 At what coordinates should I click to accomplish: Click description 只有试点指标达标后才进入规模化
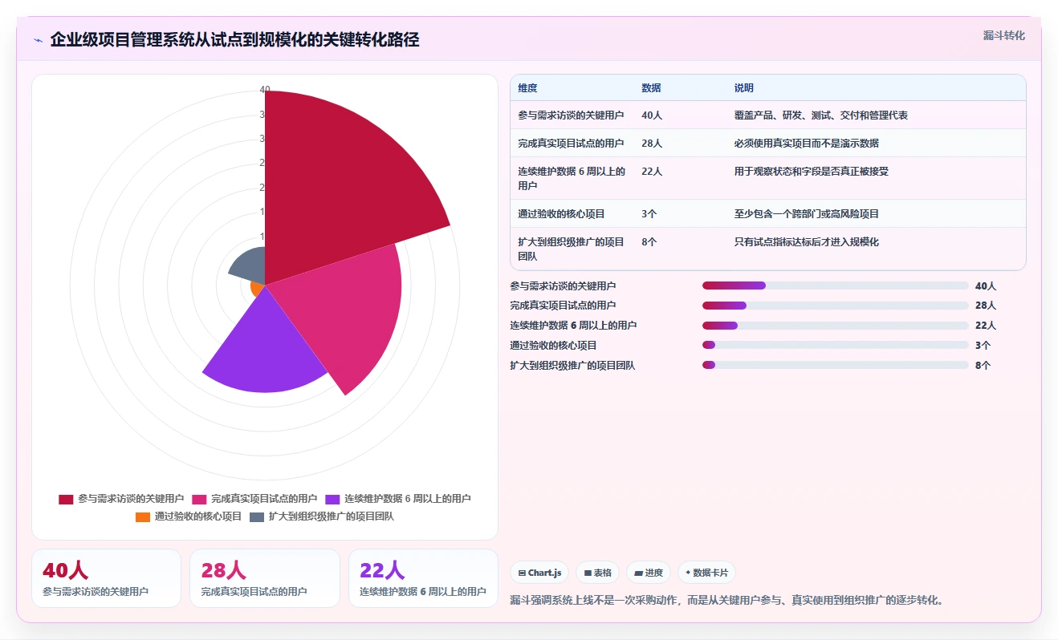(807, 241)
